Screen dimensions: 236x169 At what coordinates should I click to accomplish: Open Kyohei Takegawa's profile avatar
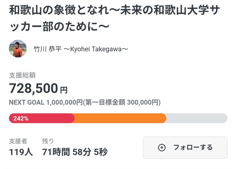(18, 49)
